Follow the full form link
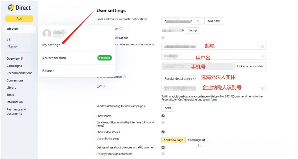Image resolution: width=298 pixels, height=159 pixels. pyautogui.click(x=211, y=100)
